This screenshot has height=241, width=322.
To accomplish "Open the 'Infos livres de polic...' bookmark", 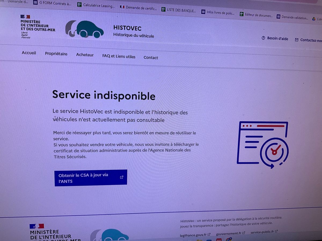I will coord(218,12).
